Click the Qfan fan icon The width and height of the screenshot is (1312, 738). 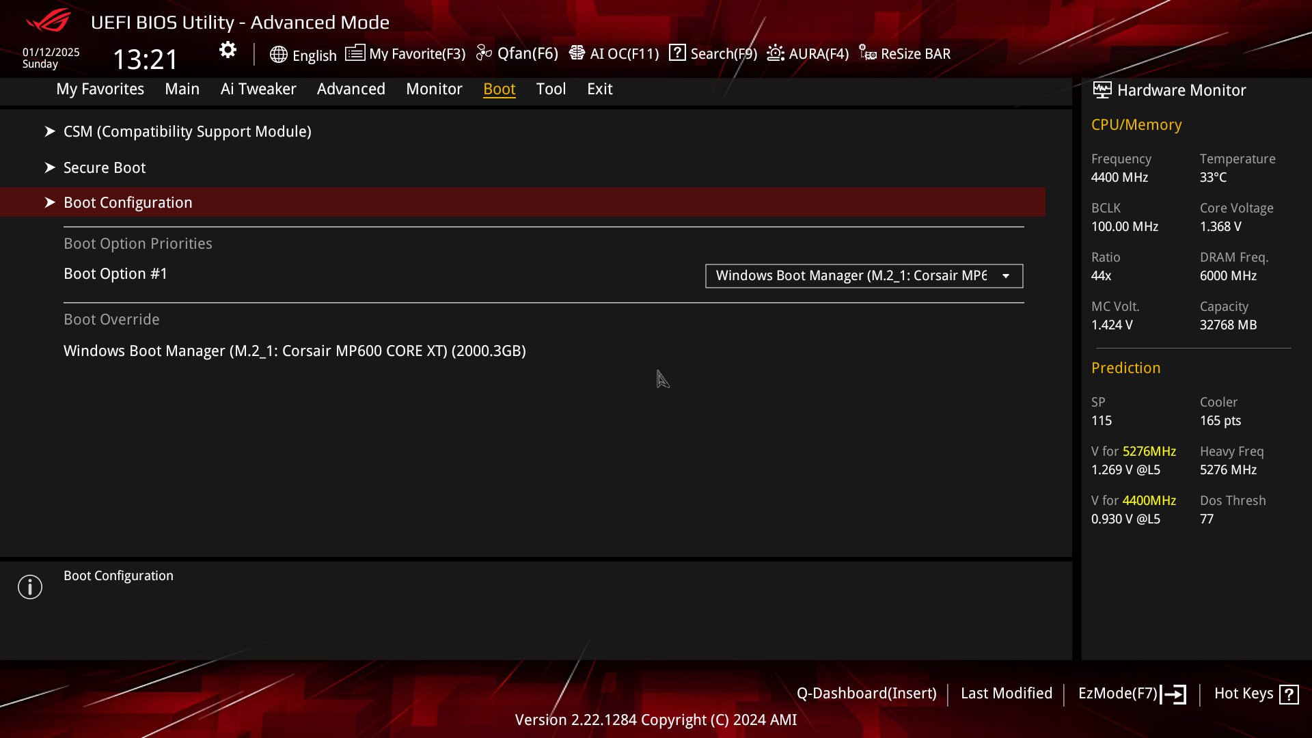coord(484,53)
